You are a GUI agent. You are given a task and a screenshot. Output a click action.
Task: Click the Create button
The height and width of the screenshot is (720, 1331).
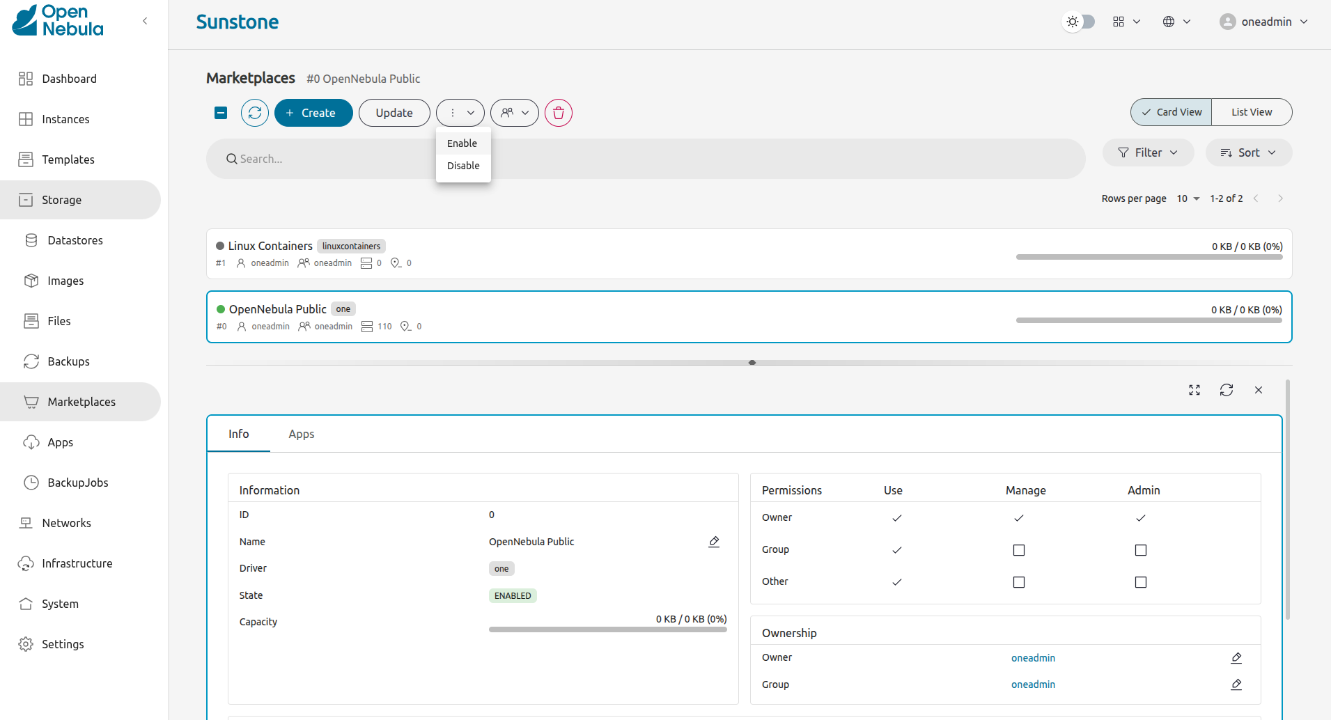point(313,112)
